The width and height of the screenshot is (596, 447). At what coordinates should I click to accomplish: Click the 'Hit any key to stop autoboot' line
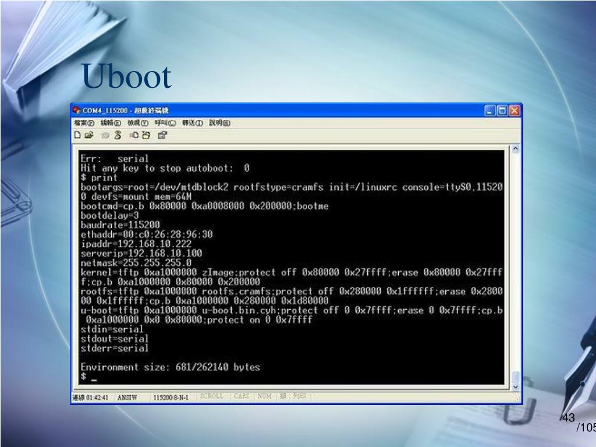tap(165, 168)
